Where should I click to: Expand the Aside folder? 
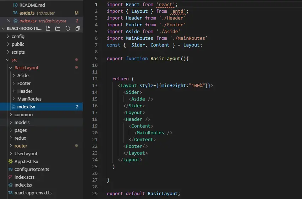pyautogui.click(x=13, y=75)
